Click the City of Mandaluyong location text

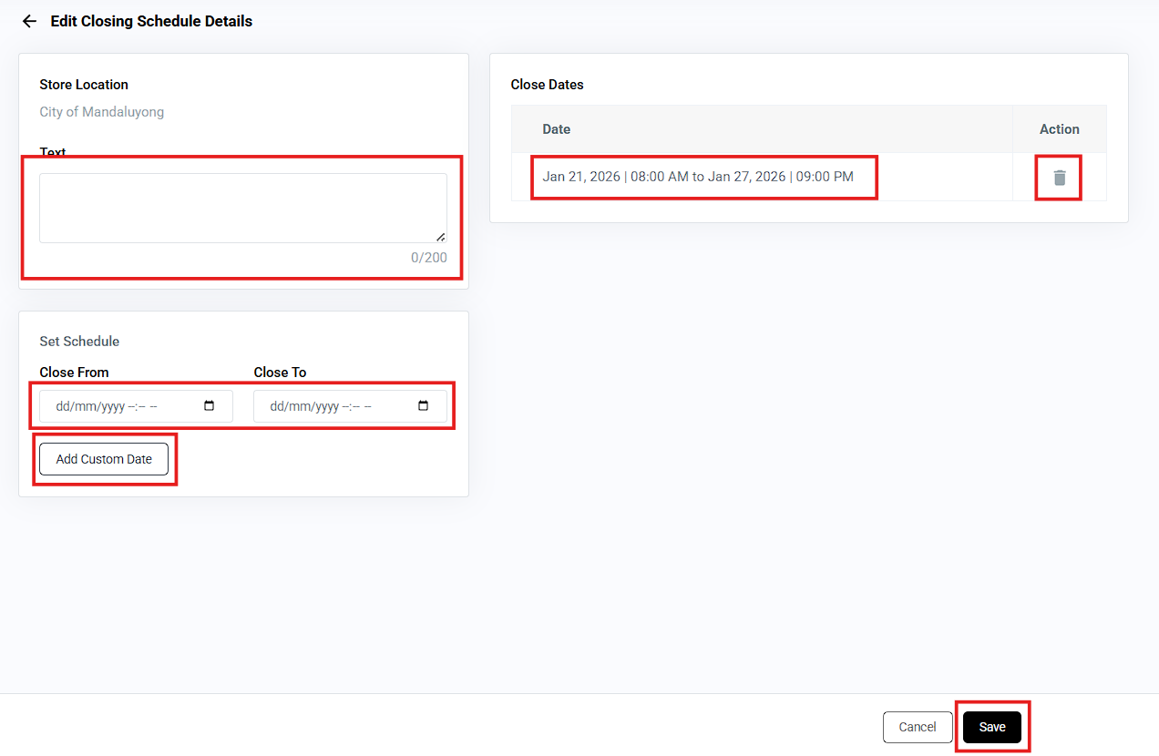(102, 112)
